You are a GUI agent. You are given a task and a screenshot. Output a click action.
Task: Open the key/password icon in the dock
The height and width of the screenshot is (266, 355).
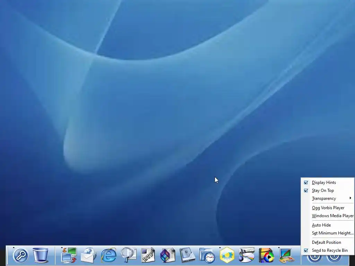[20, 255]
